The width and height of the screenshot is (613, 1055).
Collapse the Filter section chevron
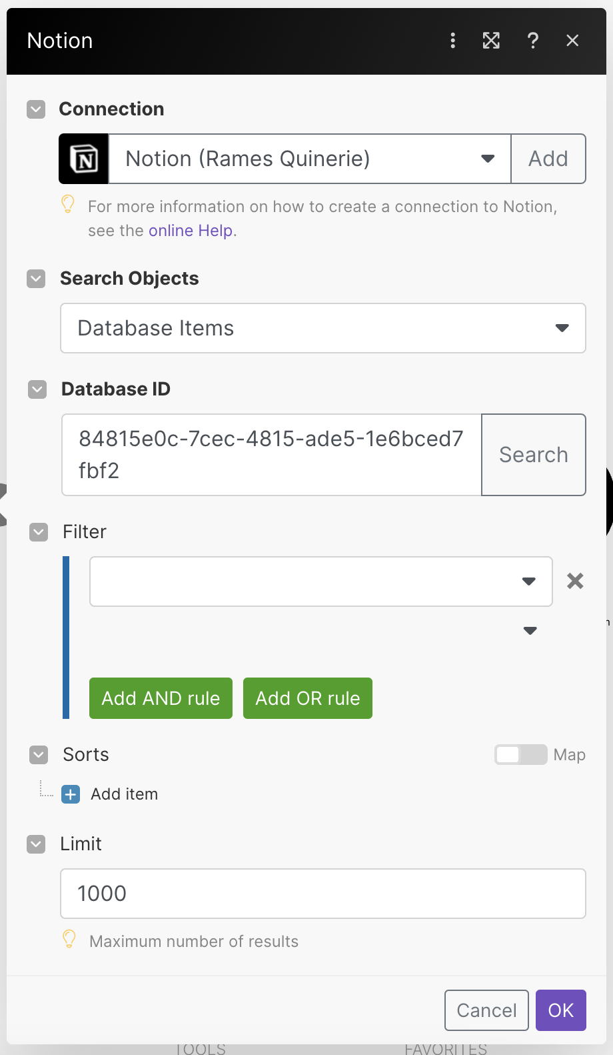pyautogui.click(x=39, y=532)
